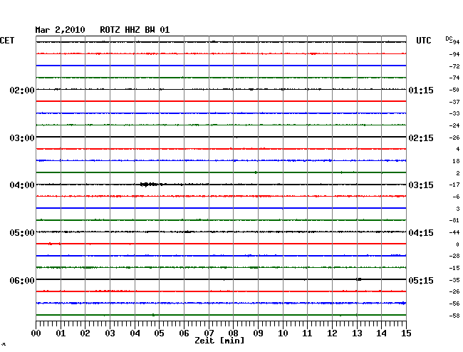Click the DC offset value "-15"
The height and width of the screenshot is (352, 463).
point(454,268)
